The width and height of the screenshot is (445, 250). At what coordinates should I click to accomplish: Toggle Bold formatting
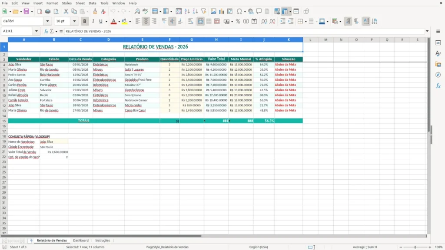pyautogui.click(x=85, y=21)
